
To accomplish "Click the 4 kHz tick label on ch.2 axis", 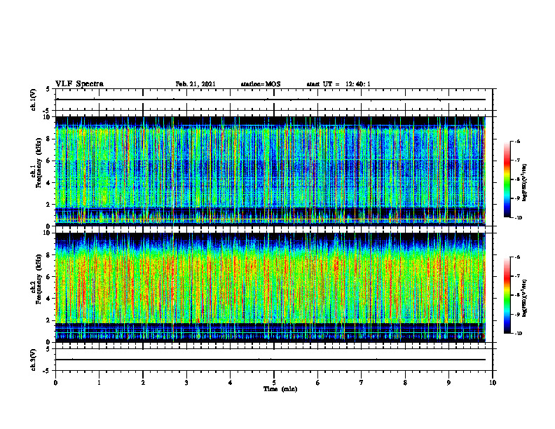I will (x=49, y=299).
